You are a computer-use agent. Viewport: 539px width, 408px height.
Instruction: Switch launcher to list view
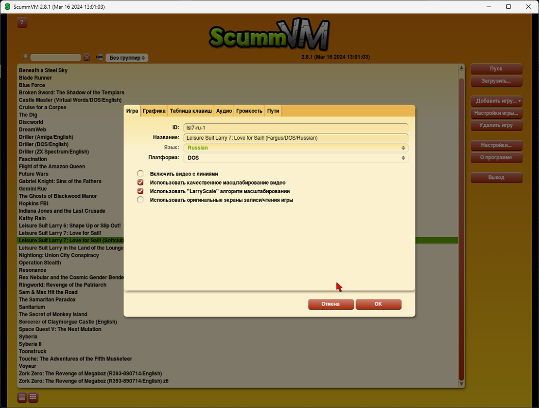[22, 397]
